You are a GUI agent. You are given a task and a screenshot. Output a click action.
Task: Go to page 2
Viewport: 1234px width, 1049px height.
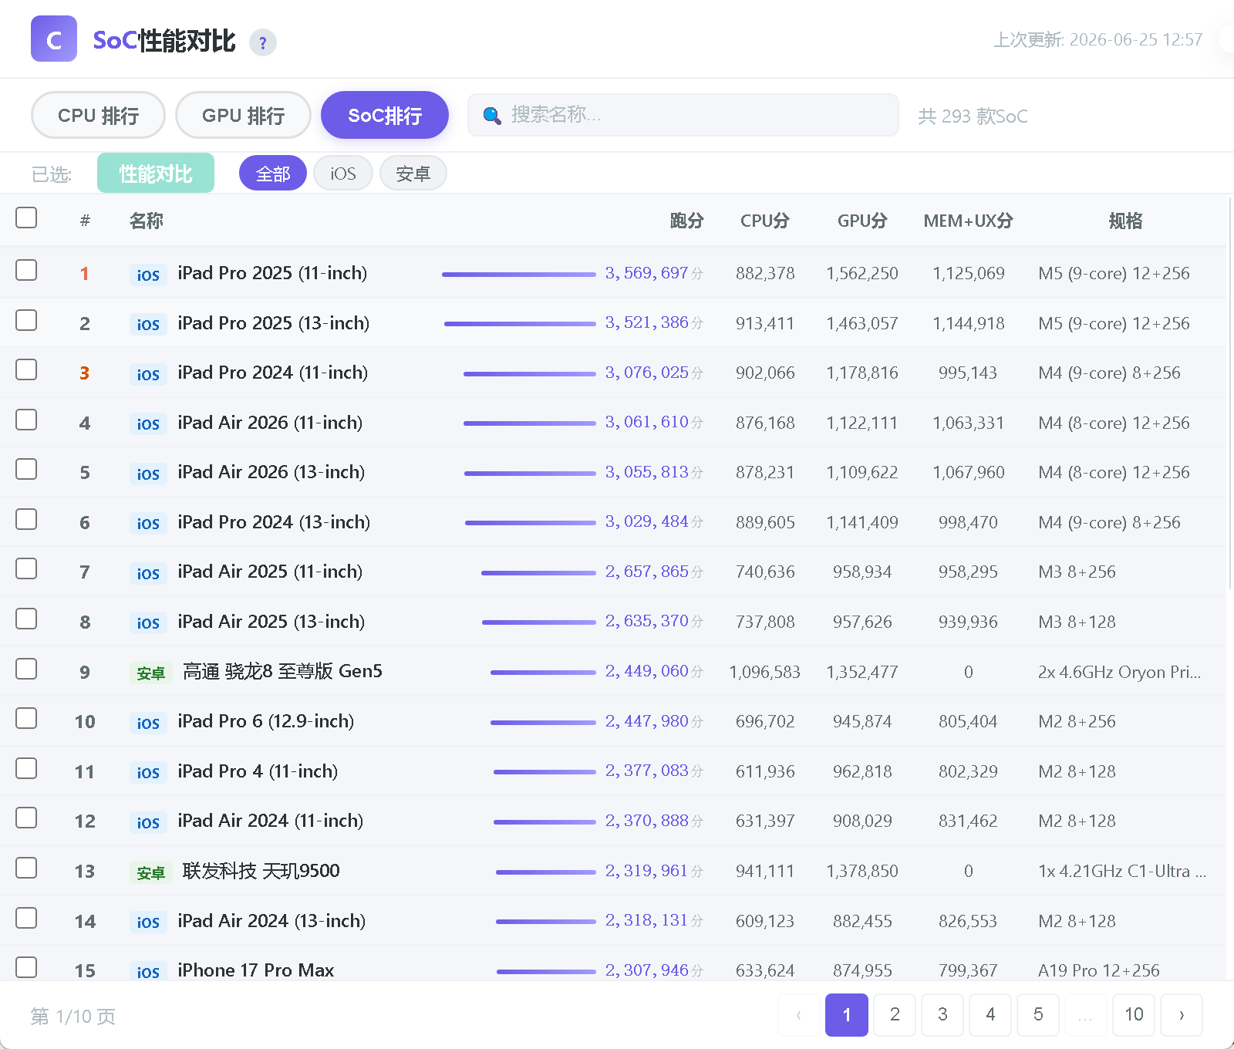point(895,1014)
